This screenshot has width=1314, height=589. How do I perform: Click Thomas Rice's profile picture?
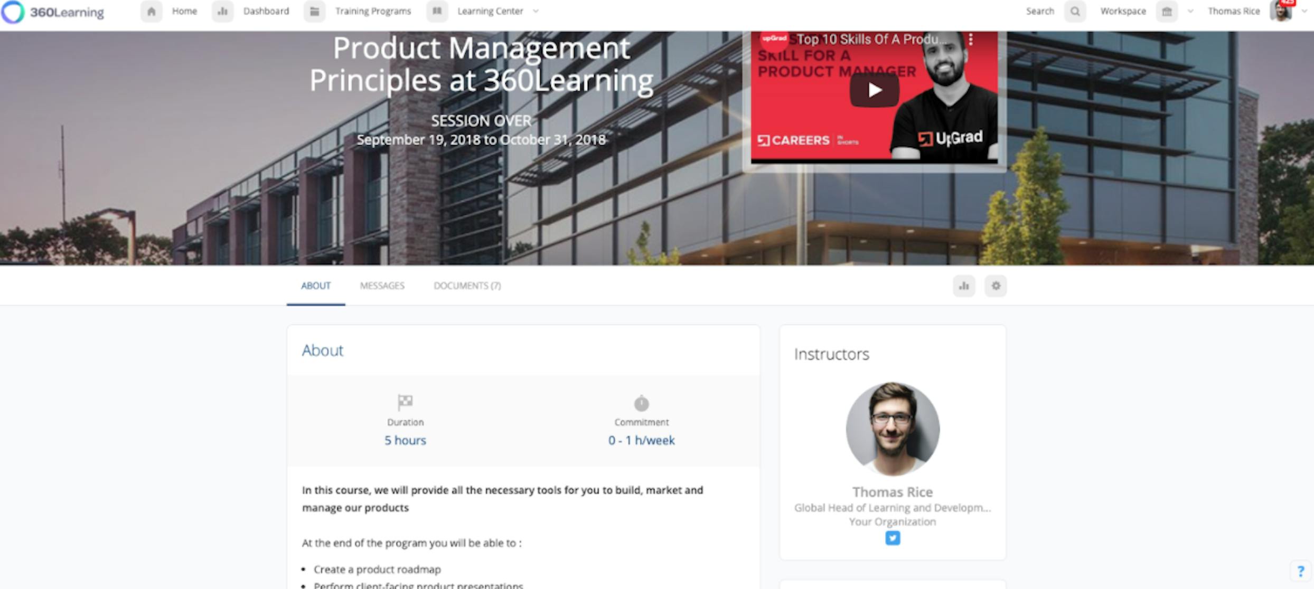pyautogui.click(x=893, y=429)
